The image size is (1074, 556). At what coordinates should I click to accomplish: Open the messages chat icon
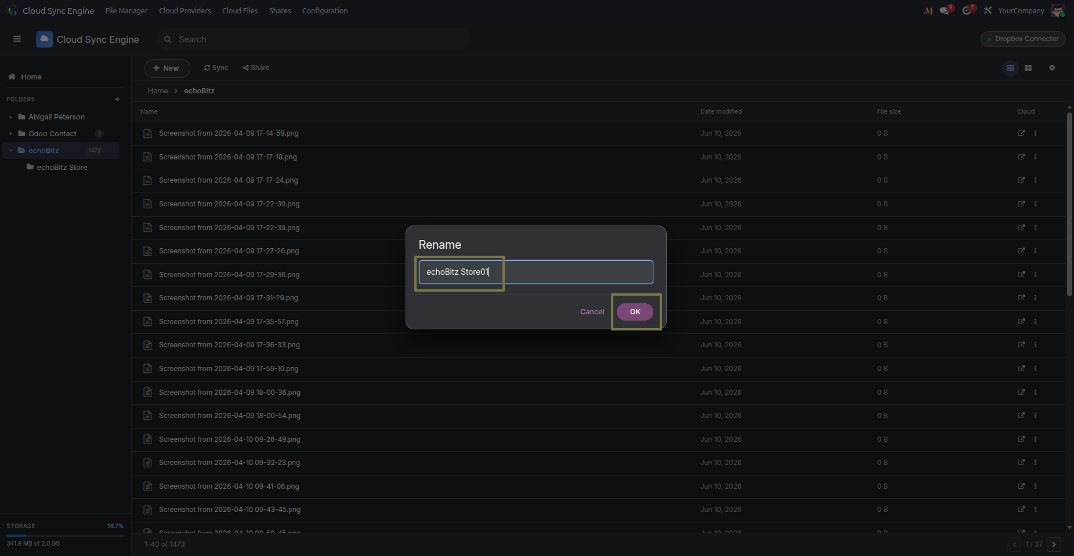click(945, 10)
